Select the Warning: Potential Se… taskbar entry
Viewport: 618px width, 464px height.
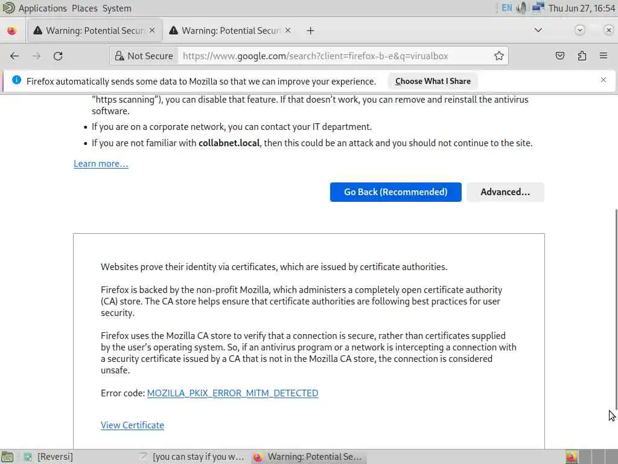(x=308, y=457)
